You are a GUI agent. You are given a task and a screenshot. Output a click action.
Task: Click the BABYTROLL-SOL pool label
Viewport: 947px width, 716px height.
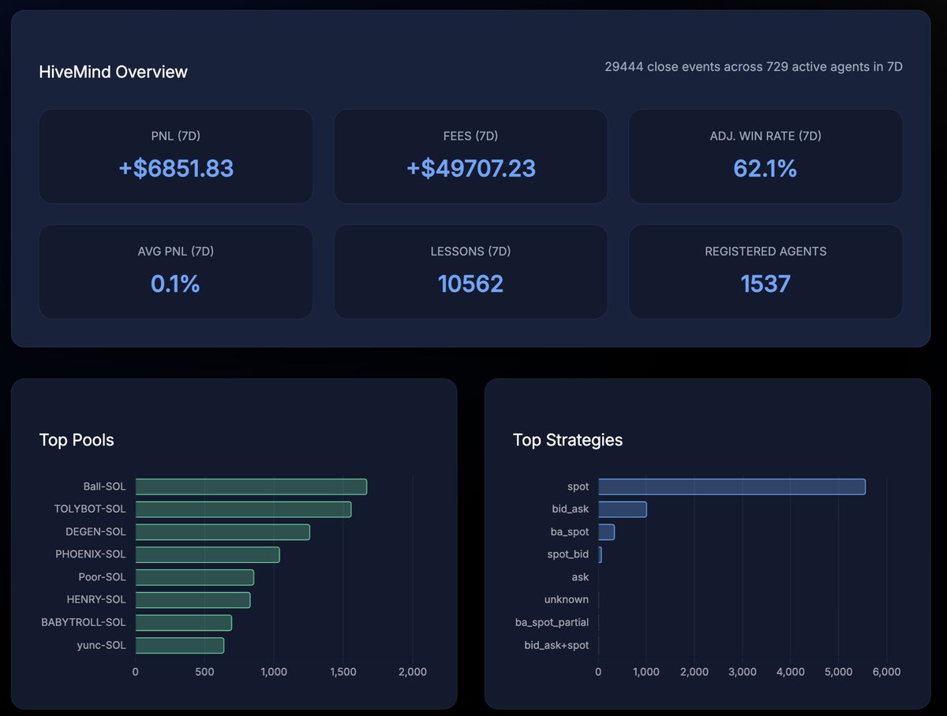[x=84, y=623]
